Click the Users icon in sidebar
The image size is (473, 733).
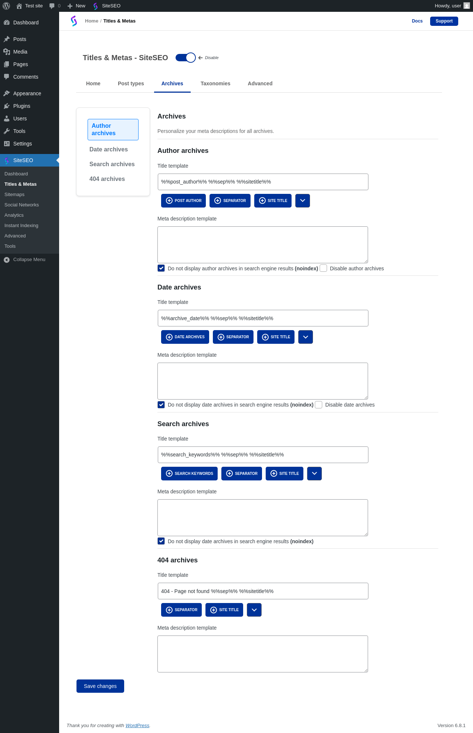[x=7, y=119]
